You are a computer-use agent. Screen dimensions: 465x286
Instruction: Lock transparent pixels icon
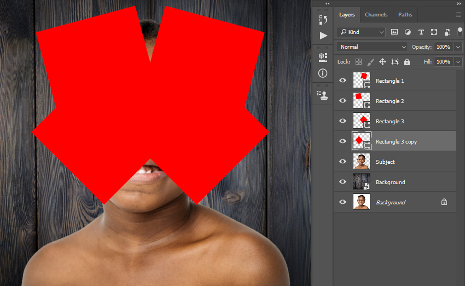pyautogui.click(x=358, y=62)
